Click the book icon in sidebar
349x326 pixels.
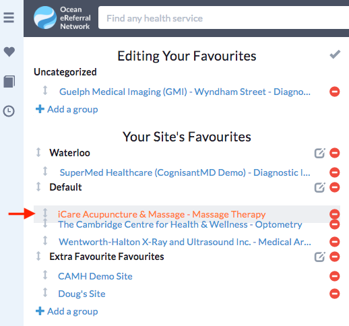(9, 81)
